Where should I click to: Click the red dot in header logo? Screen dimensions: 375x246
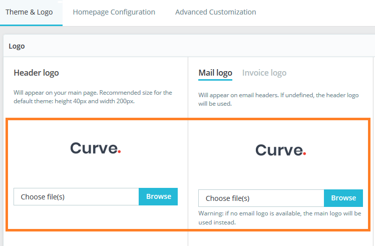click(119, 152)
